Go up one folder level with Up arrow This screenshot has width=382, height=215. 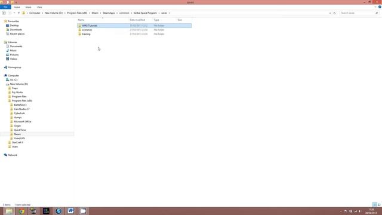19,13
